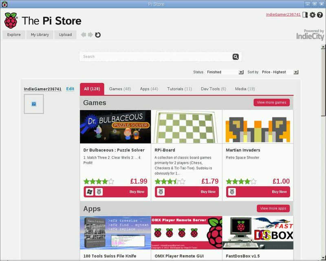Switch to the Tutorials (11) tab
Viewport: 326px width, 261px height.
(179, 89)
